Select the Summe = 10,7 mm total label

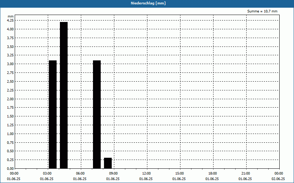262,11
